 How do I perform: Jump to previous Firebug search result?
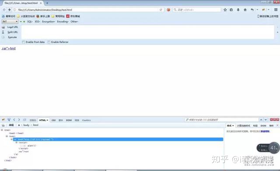click(x=261, y=120)
